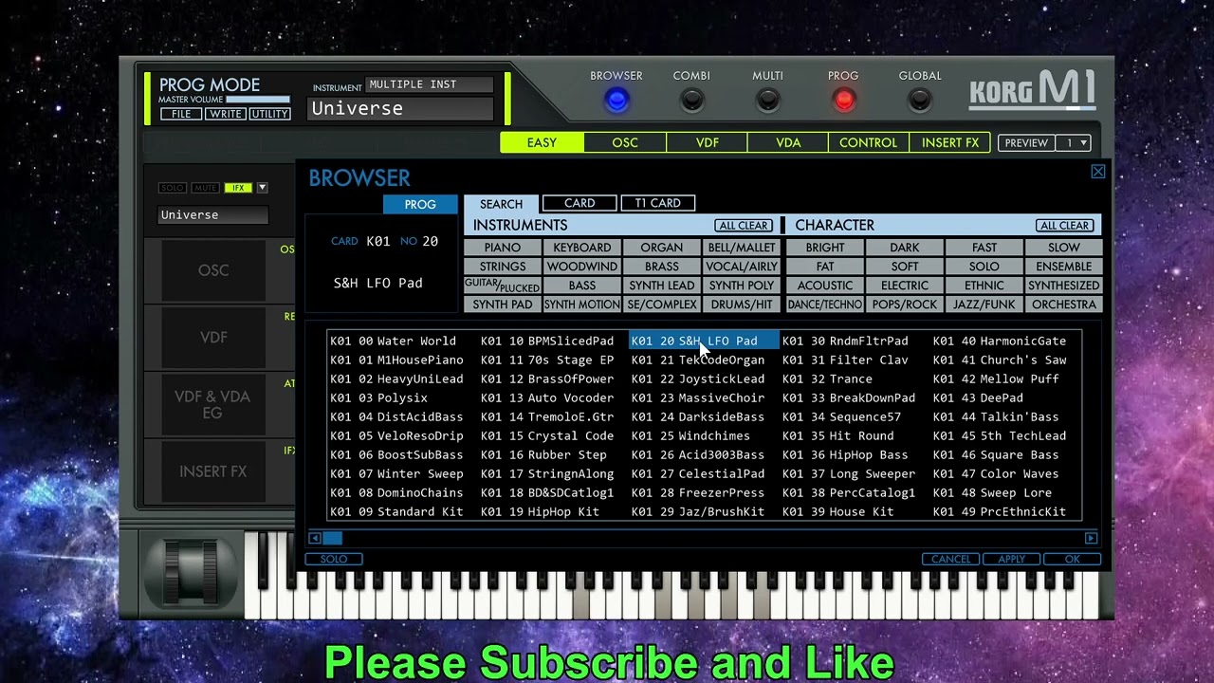Toggle the MUTE button in left panel
Image resolution: width=1214 pixels, height=683 pixels.
205,188
